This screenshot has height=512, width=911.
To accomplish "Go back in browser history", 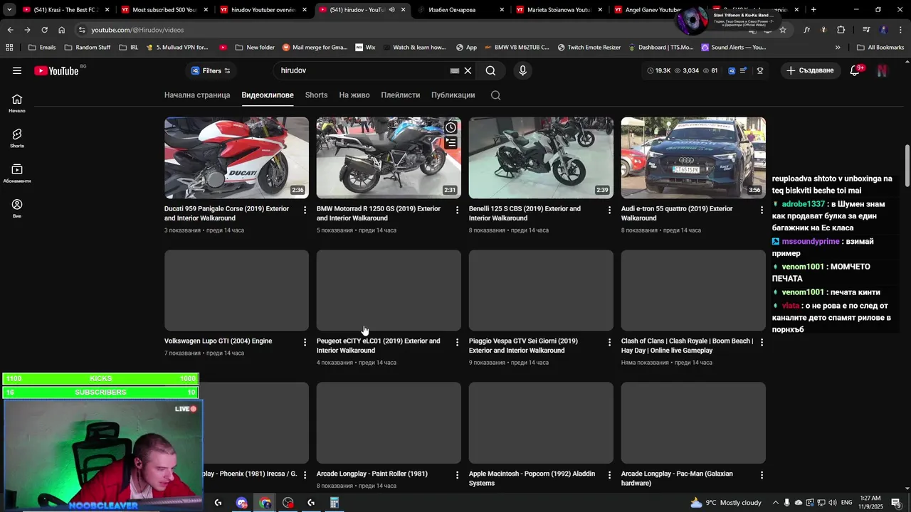I will coord(10,30).
